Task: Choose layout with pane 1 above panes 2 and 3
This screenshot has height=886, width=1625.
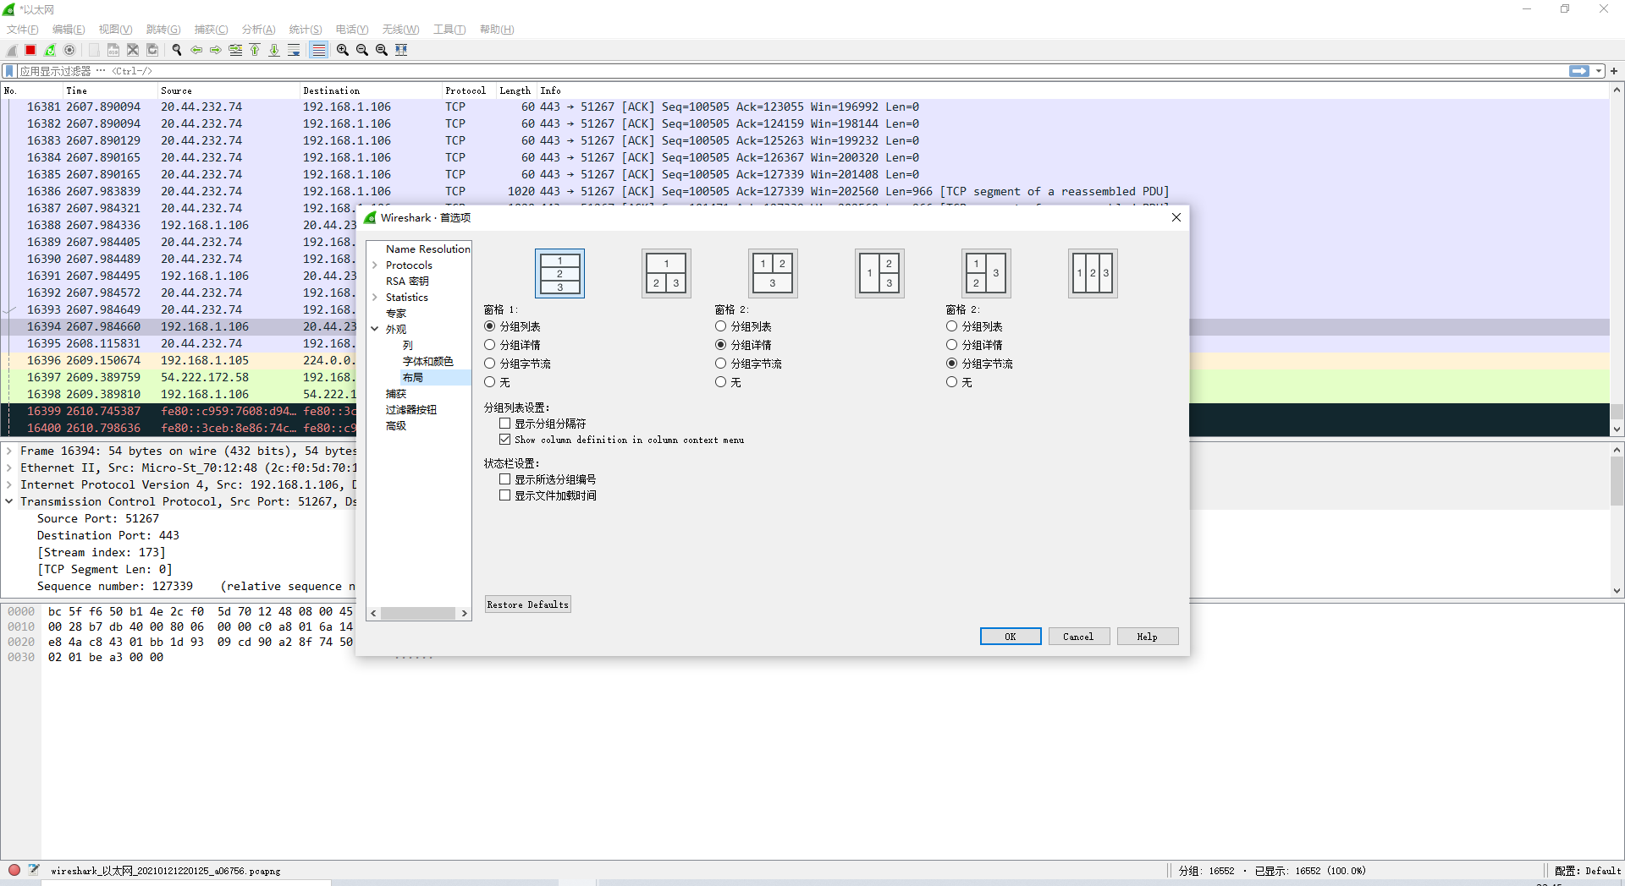Action: (666, 273)
